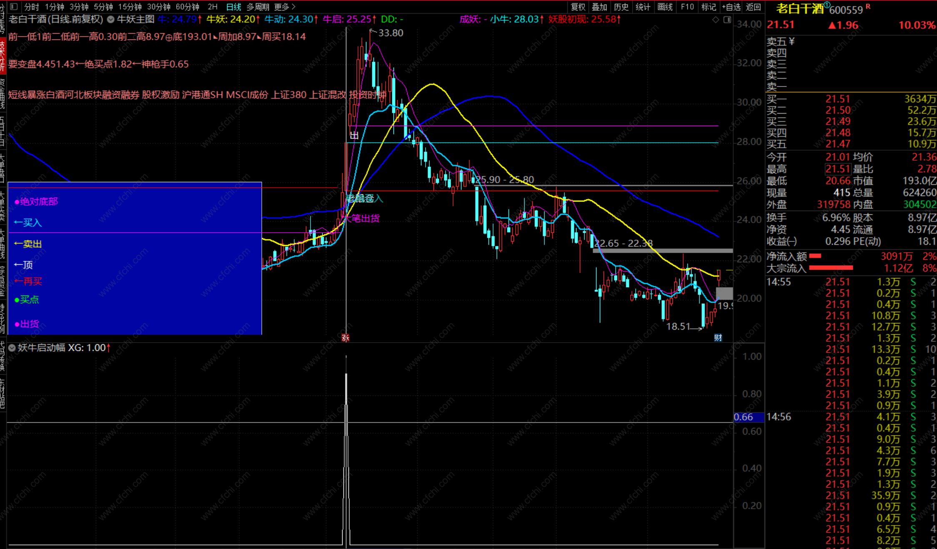This screenshot has height=549, width=937.
Task: Toggle the left sidebar panel icon
Action: tap(14, 7)
